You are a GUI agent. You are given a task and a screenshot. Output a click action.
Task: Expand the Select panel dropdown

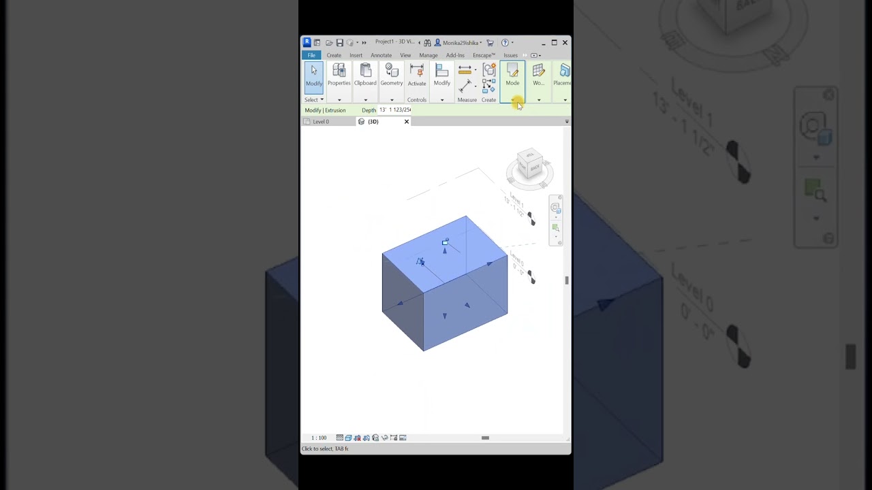322,100
